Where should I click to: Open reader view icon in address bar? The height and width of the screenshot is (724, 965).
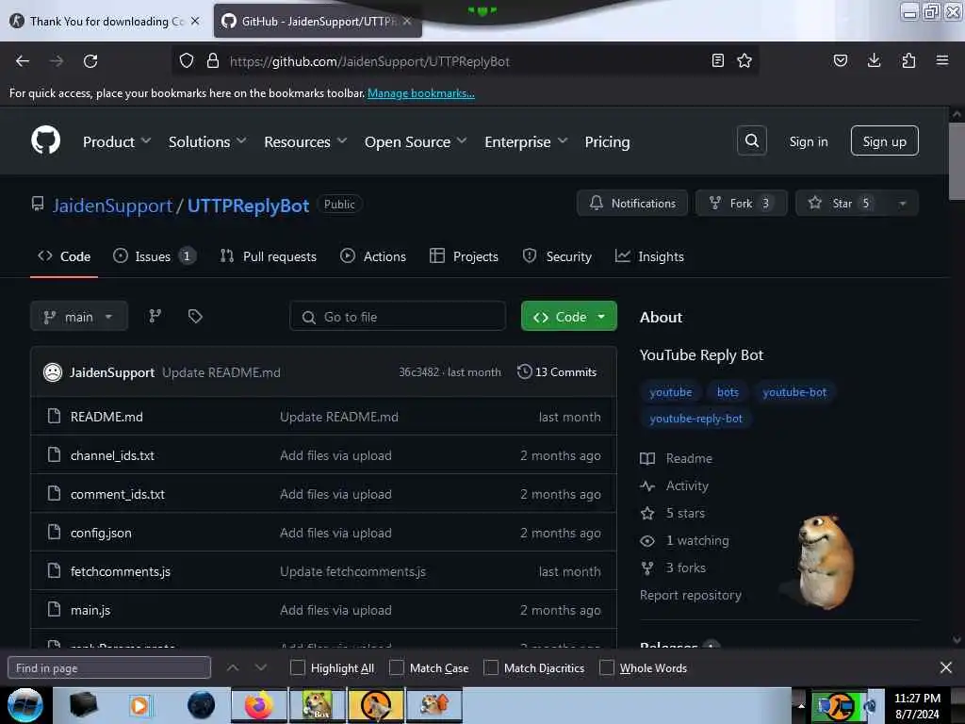coord(717,60)
